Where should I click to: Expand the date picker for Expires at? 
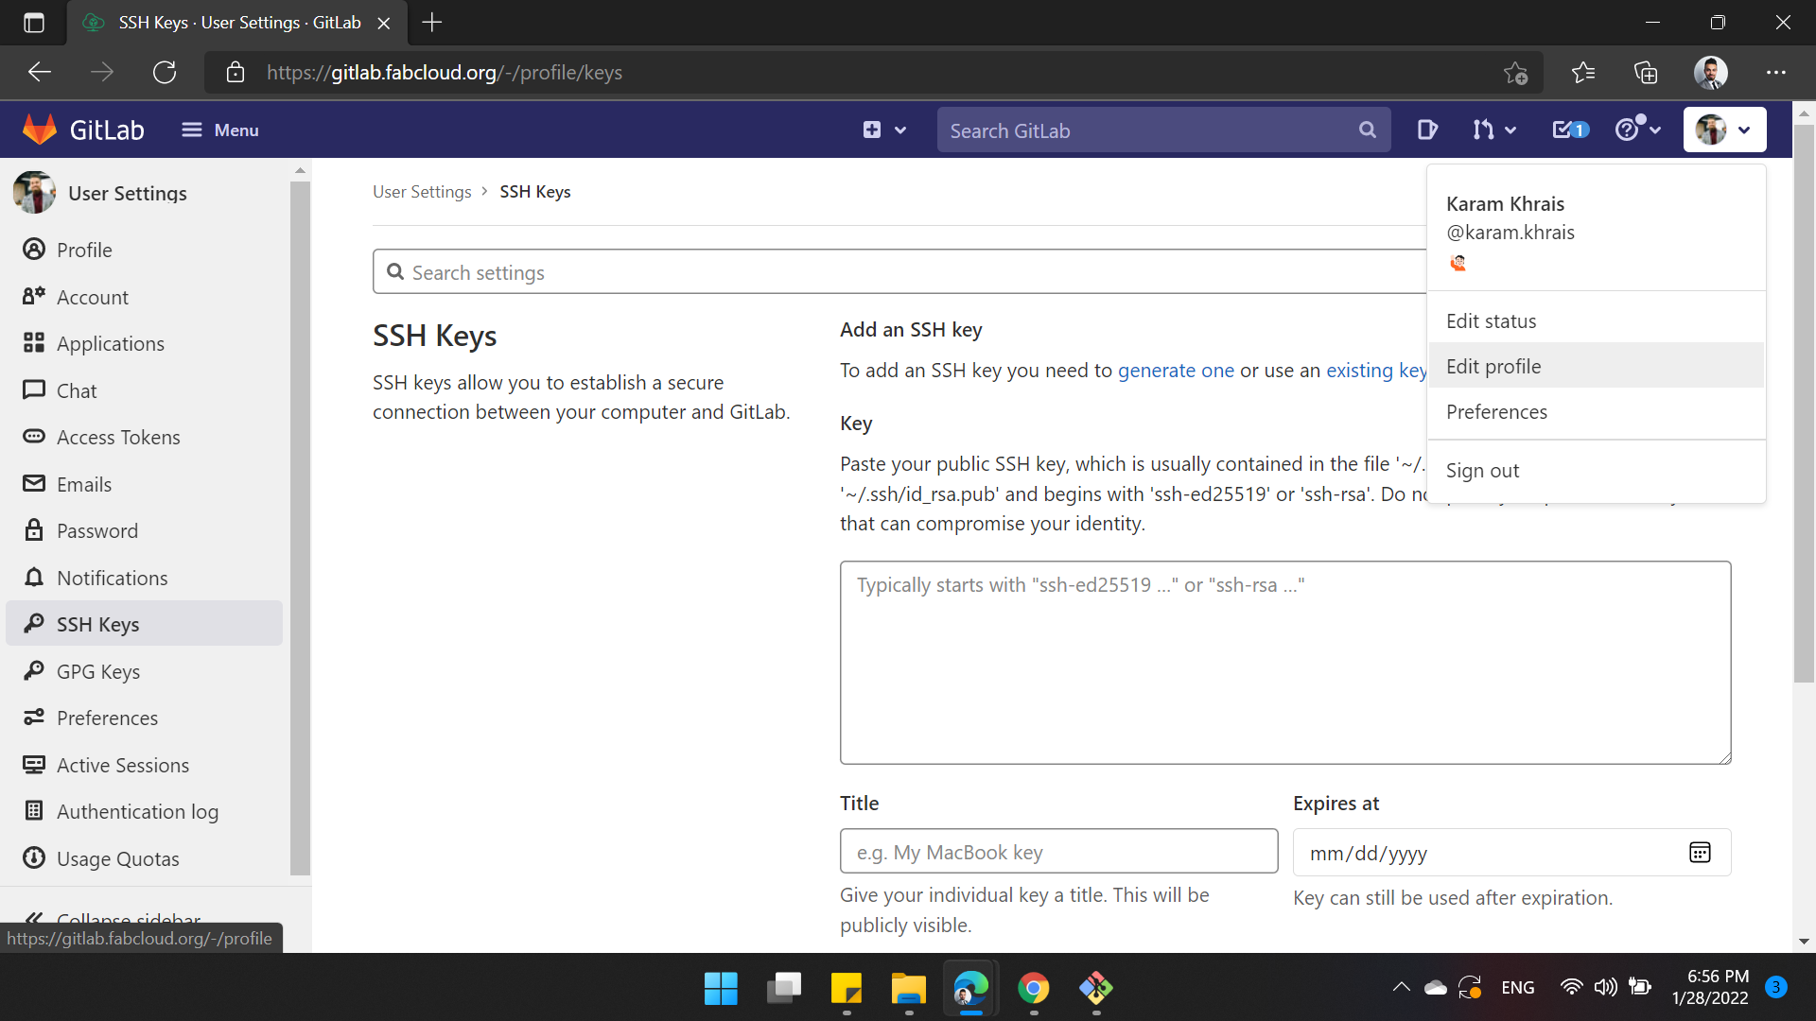1698,852
